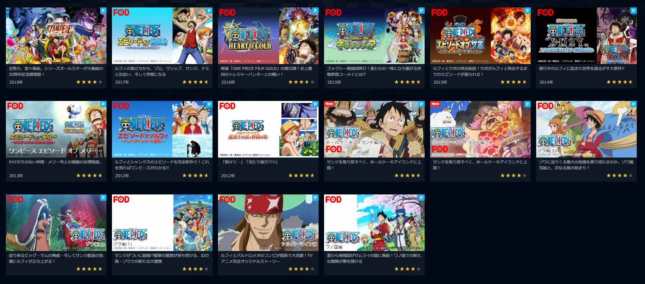Open the 「助けて…」「当たり前だ!!!!!」 description link
The width and height of the screenshot is (645, 284).
point(250,162)
